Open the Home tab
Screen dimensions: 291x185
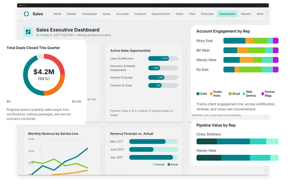57,14
